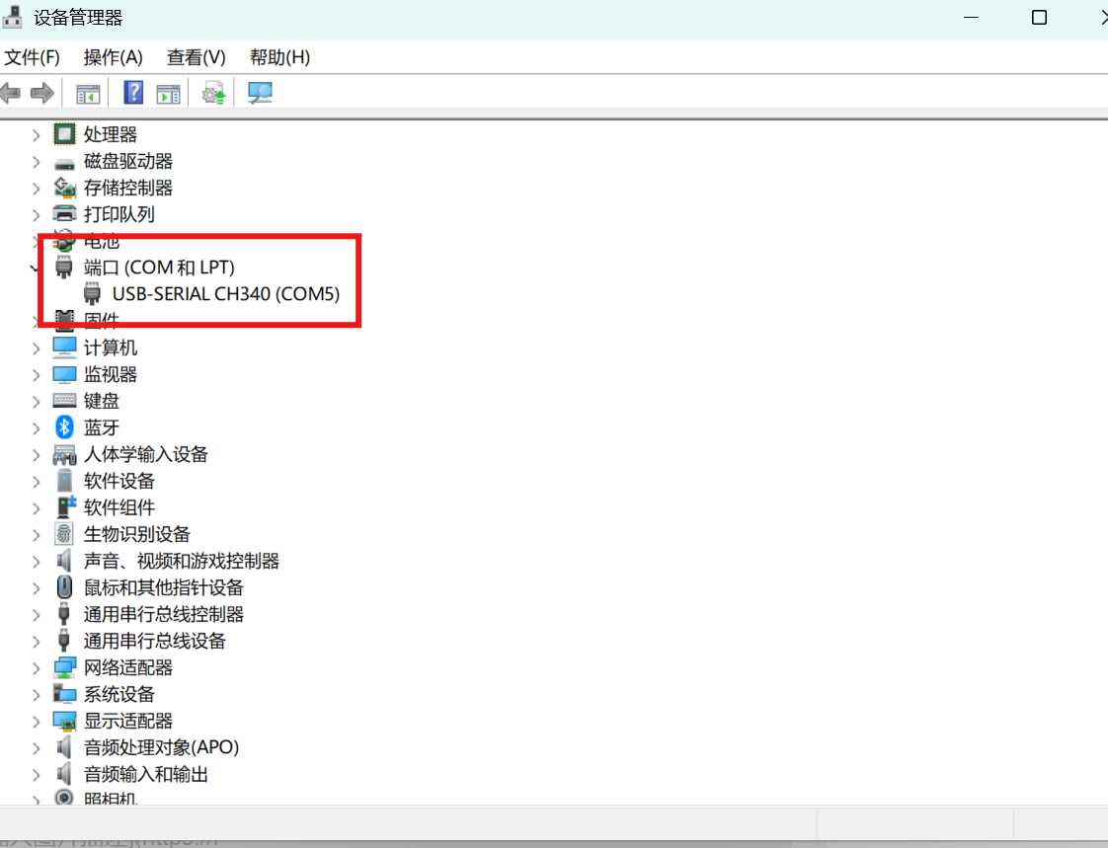
Task: Select the 声音、视频和游戏控制器 label
Action: (182, 561)
